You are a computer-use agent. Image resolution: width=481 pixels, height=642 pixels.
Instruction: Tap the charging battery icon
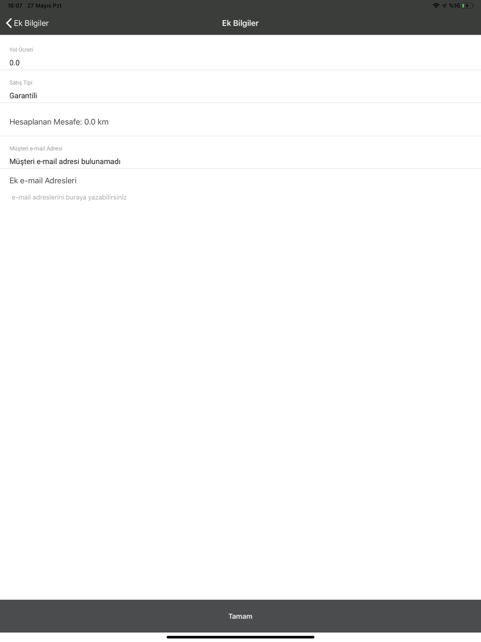click(x=468, y=6)
